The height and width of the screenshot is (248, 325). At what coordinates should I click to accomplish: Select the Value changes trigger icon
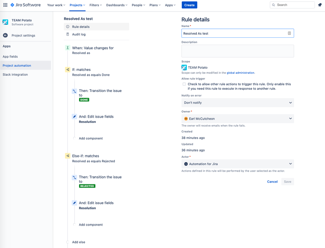click(x=68, y=48)
